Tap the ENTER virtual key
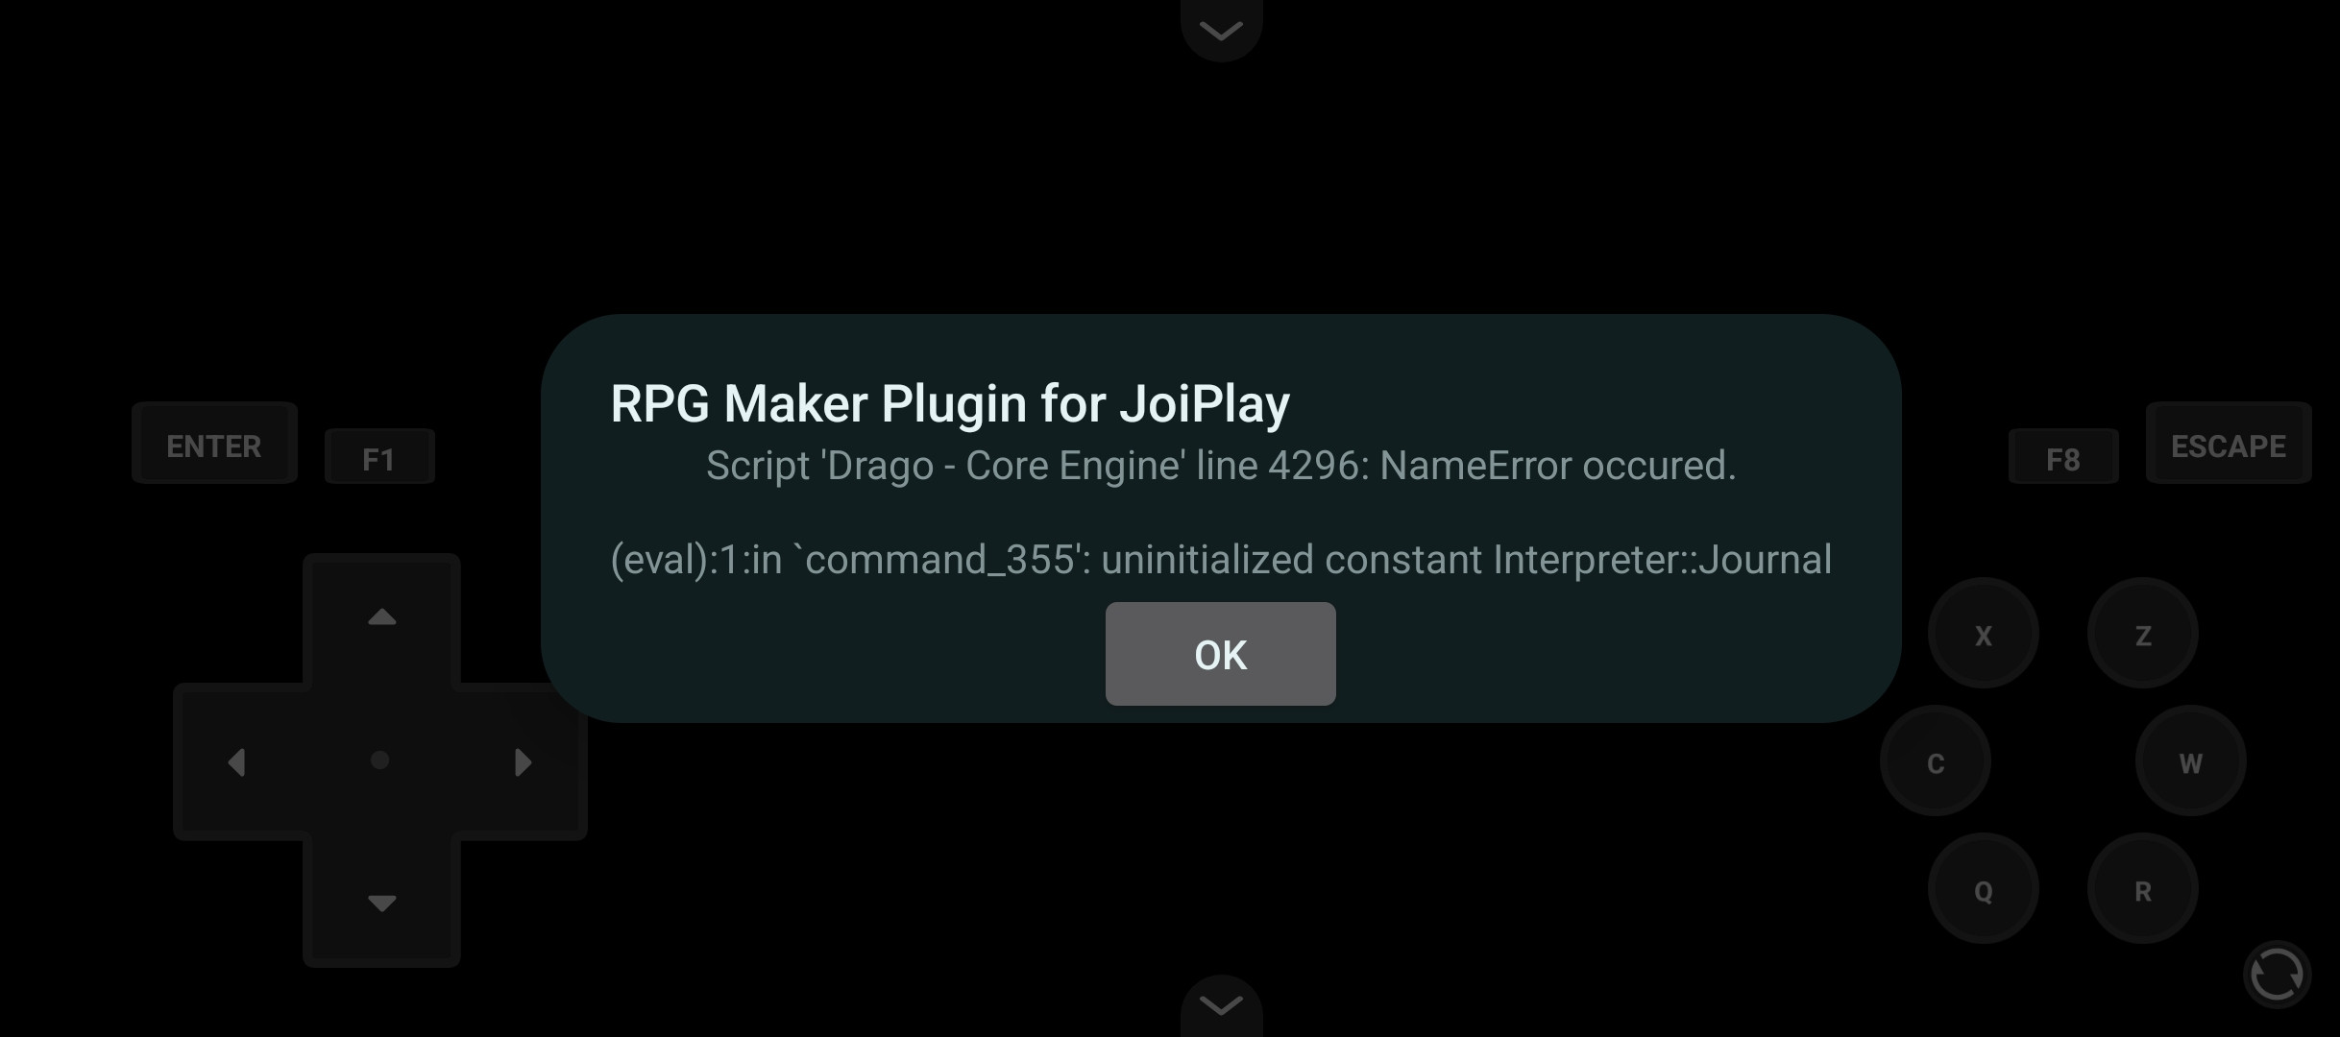 click(214, 443)
